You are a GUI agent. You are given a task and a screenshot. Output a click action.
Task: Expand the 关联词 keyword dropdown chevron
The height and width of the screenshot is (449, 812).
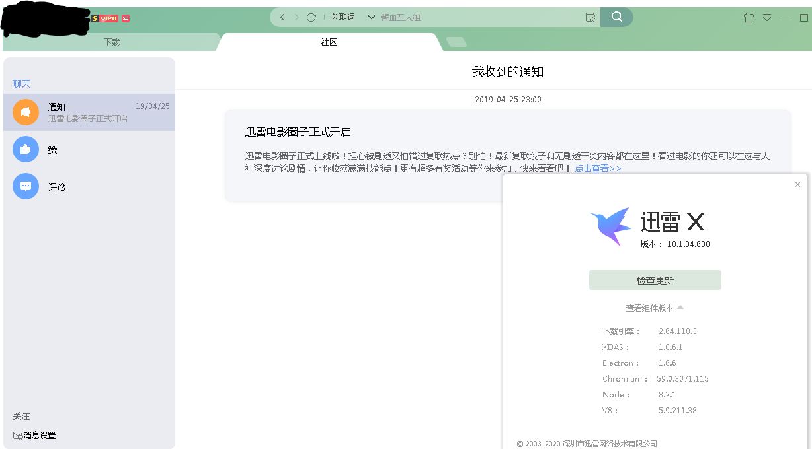(x=372, y=17)
